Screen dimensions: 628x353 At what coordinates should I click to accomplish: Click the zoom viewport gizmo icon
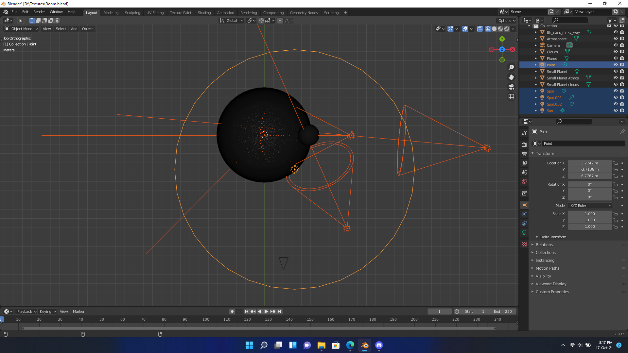[511, 67]
